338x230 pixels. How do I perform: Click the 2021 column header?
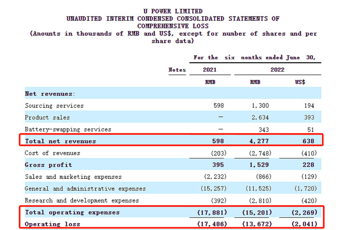(x=210, y=70)
